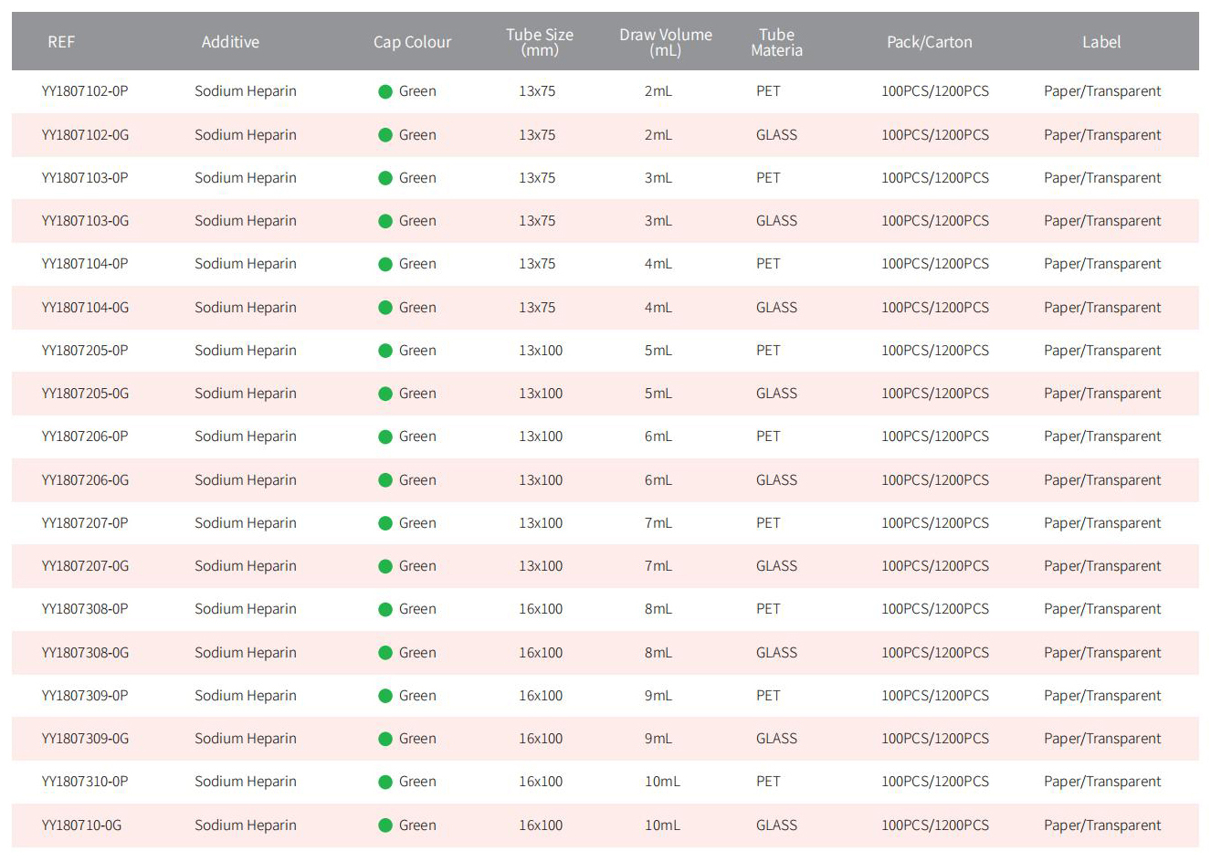Click REF cell YY1807104-0G

tap(85, 308)
